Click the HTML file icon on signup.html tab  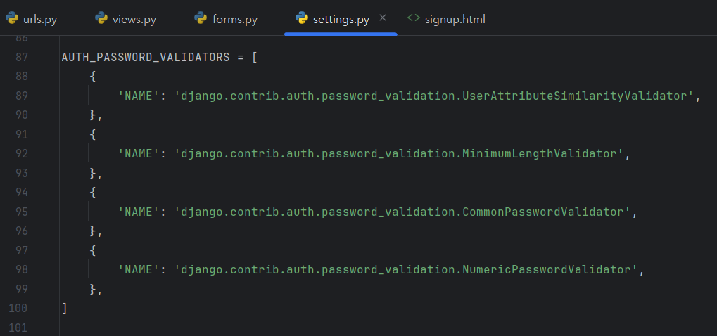[x=414, y=19]
